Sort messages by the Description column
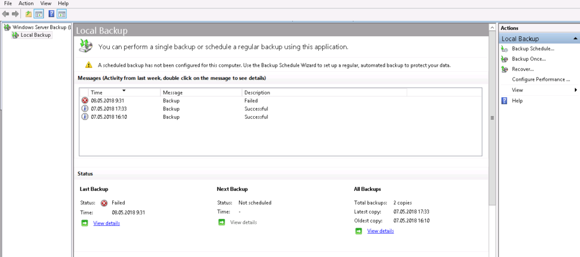The height and width of the screenshot is (257, 580). 325,92
